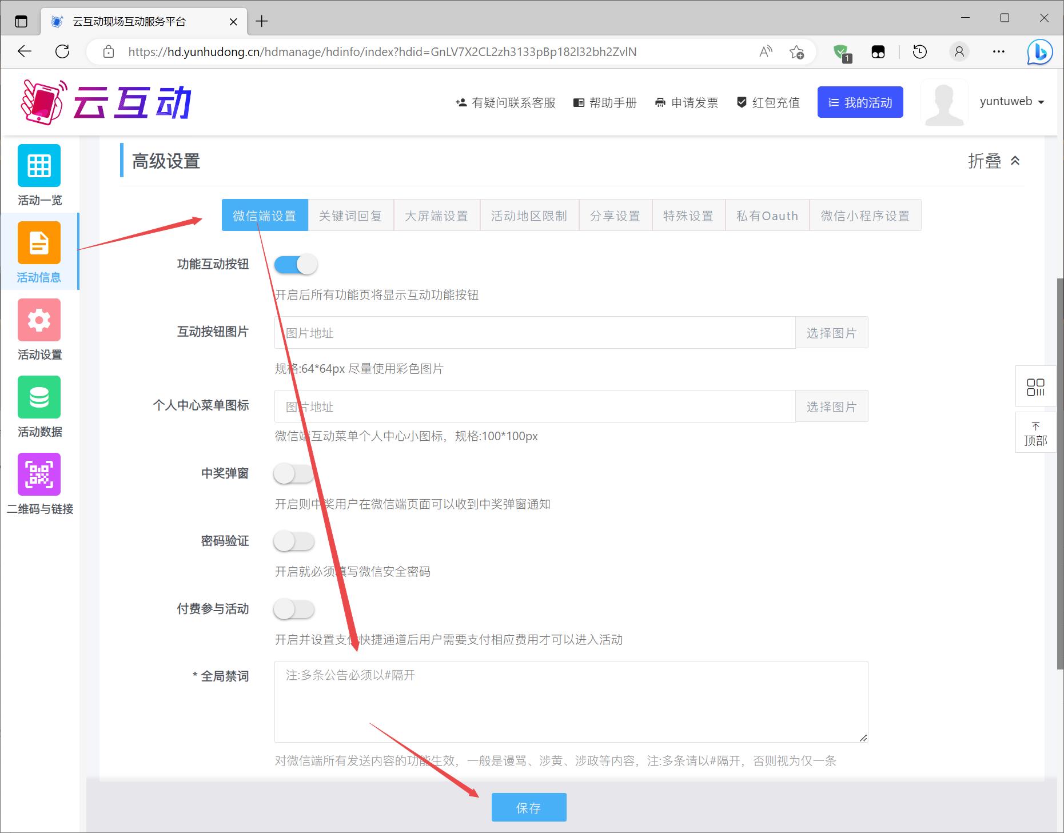Click the 保存 button
Image resolution: width=1064 pixels, height=833 pixels.
tap(529, 807)
